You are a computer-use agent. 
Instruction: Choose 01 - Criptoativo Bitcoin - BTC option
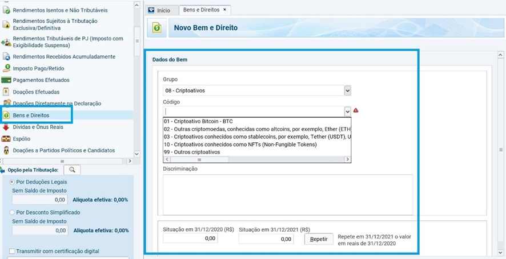click(198, 121)
